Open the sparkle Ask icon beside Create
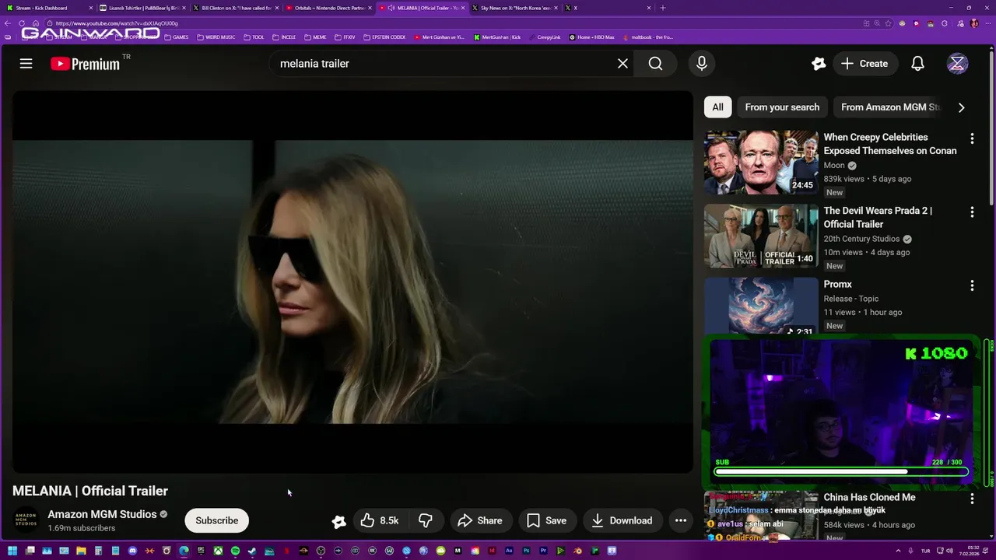 (x=818, y=64)
